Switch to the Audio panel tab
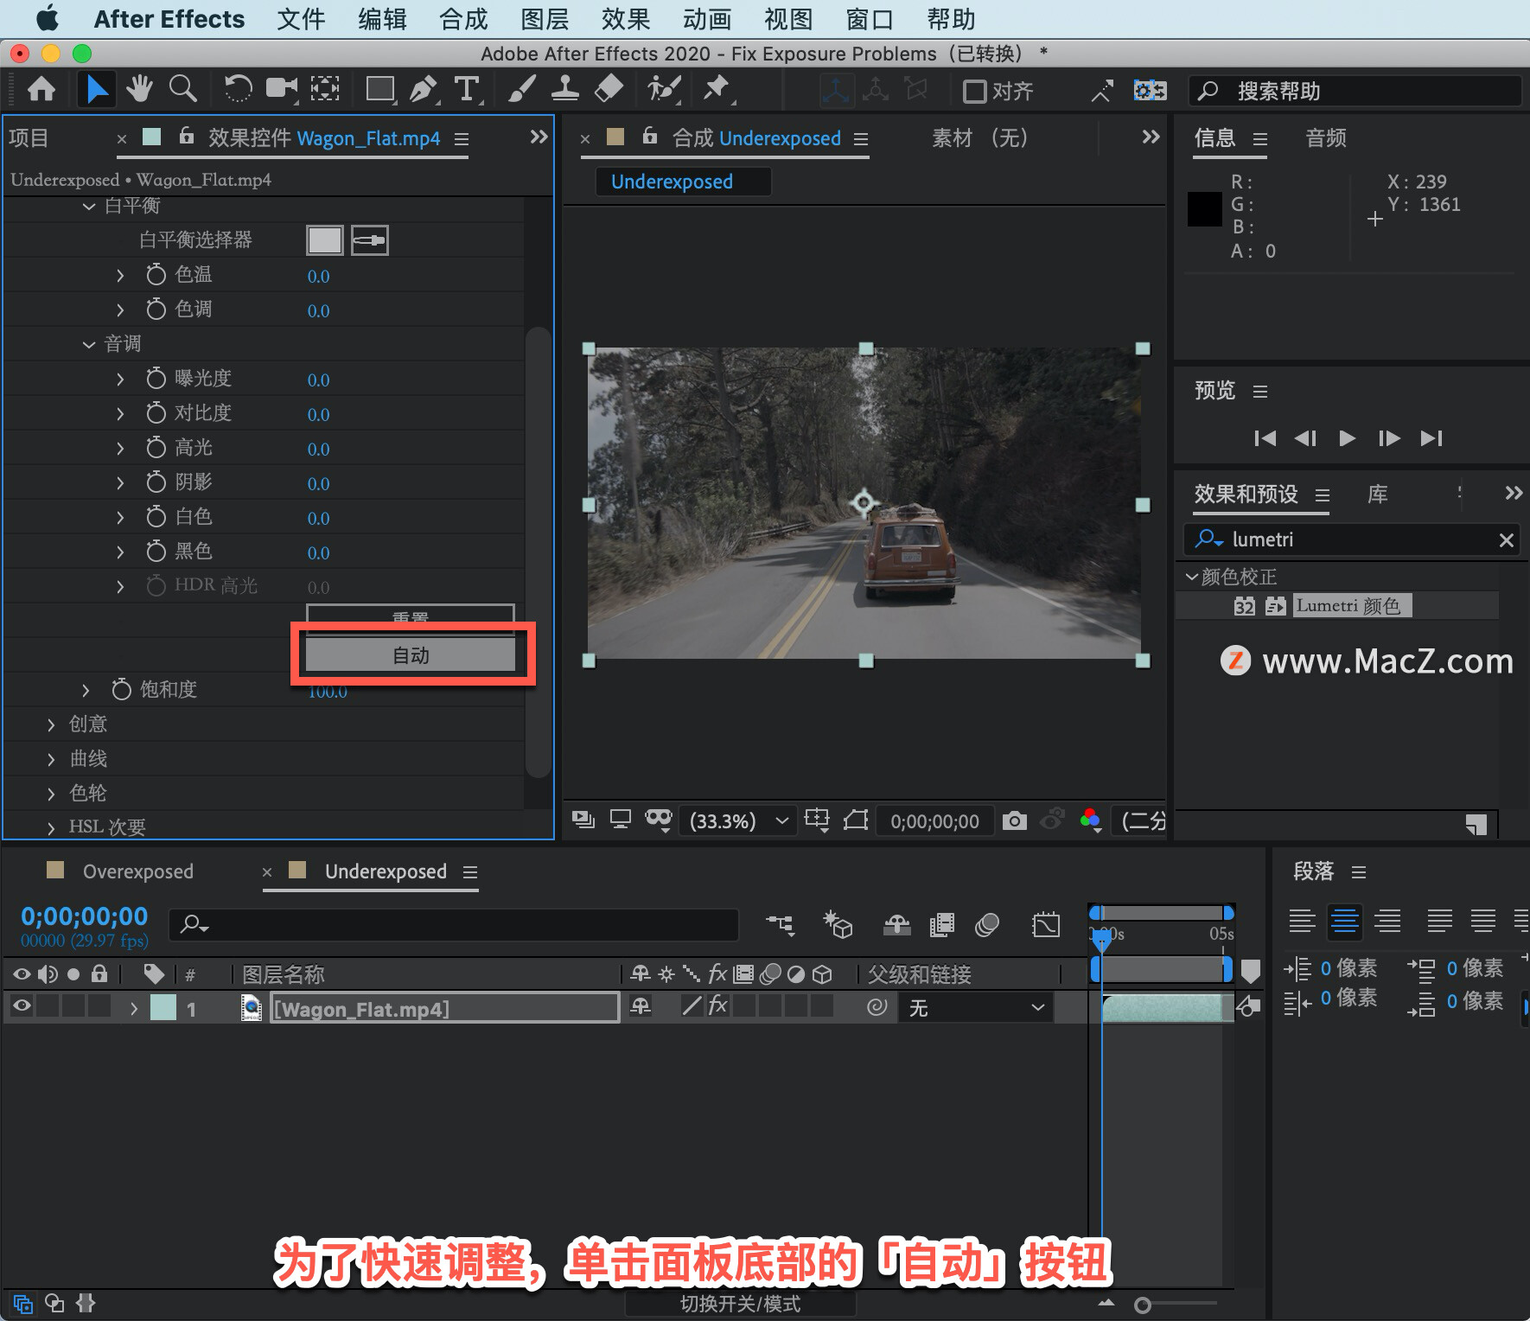The image size is (1530, 1321). (x=1326, y=137)
